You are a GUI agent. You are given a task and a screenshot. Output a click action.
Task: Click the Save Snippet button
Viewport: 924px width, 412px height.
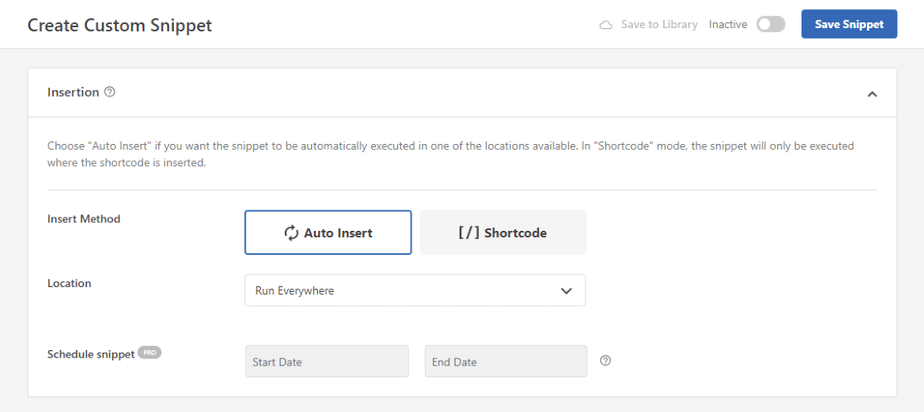(849, 24)
